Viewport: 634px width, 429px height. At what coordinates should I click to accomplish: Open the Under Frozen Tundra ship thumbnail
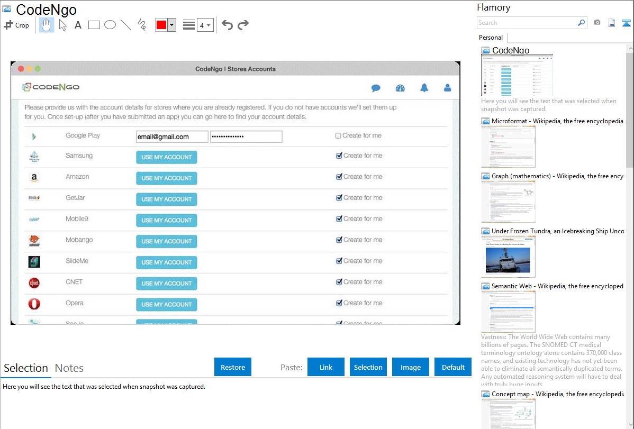(x=508, y=257)
